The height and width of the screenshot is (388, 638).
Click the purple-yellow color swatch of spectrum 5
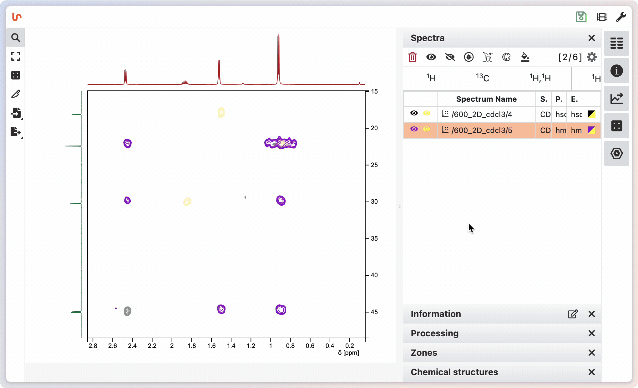591,130
